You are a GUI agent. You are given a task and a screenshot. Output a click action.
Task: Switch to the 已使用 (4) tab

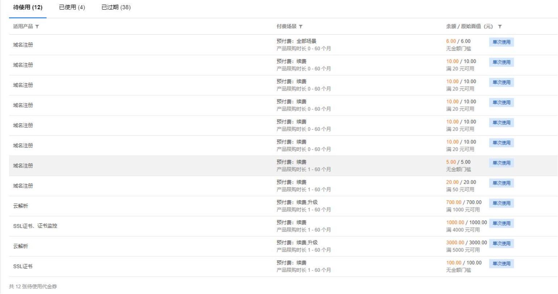72,8
